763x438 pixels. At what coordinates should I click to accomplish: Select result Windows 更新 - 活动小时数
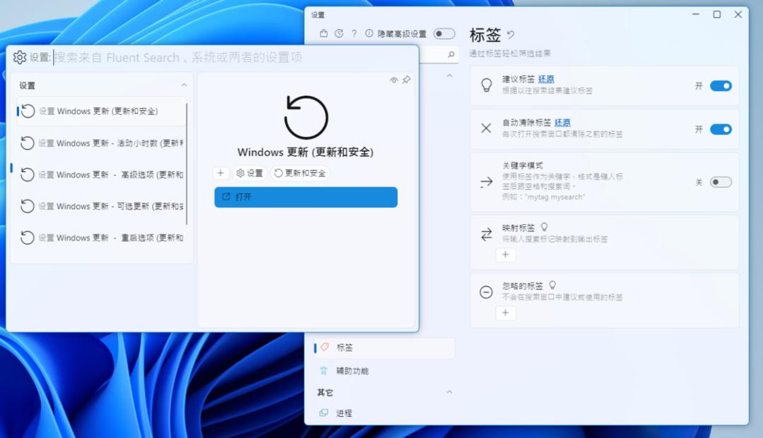tap(101, 143)
